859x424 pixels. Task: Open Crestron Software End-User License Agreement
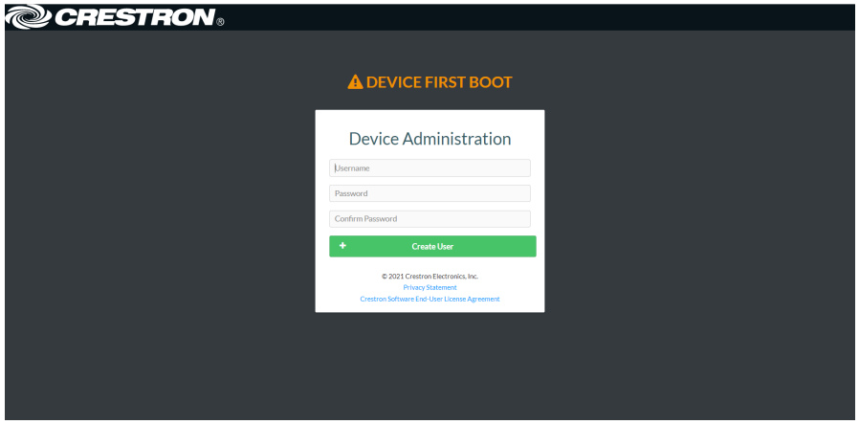click(x=429, y=299)
